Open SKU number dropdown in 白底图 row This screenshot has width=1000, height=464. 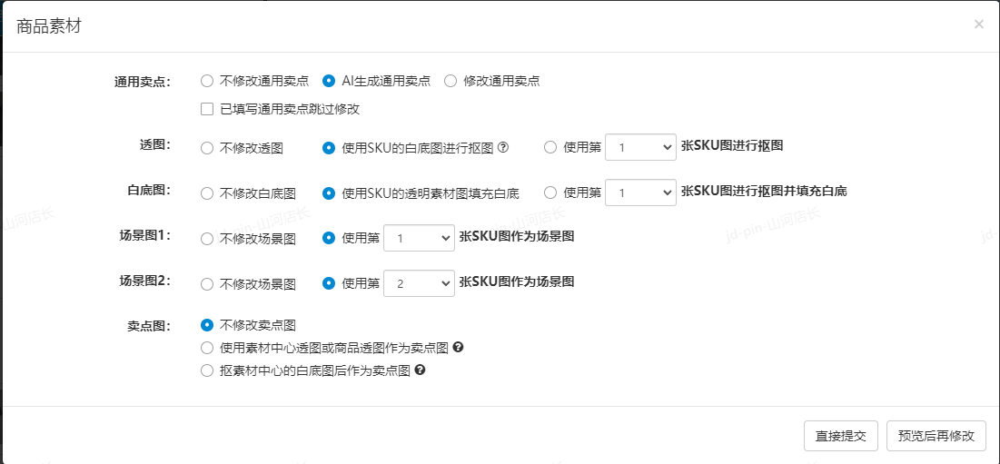pos(640,193)
